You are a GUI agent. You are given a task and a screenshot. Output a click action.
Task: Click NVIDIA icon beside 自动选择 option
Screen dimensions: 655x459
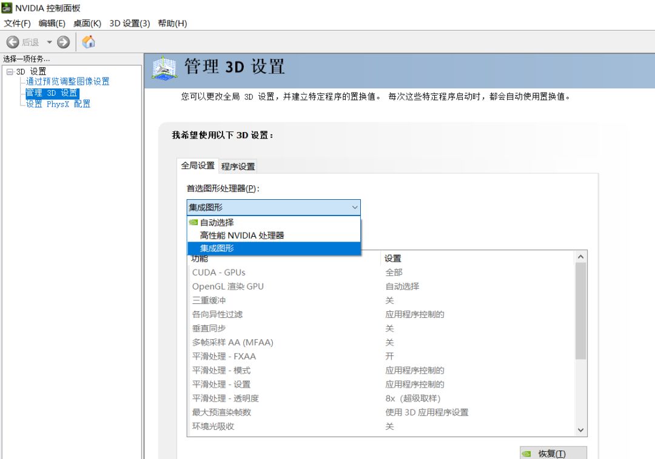tap(193, 222)
